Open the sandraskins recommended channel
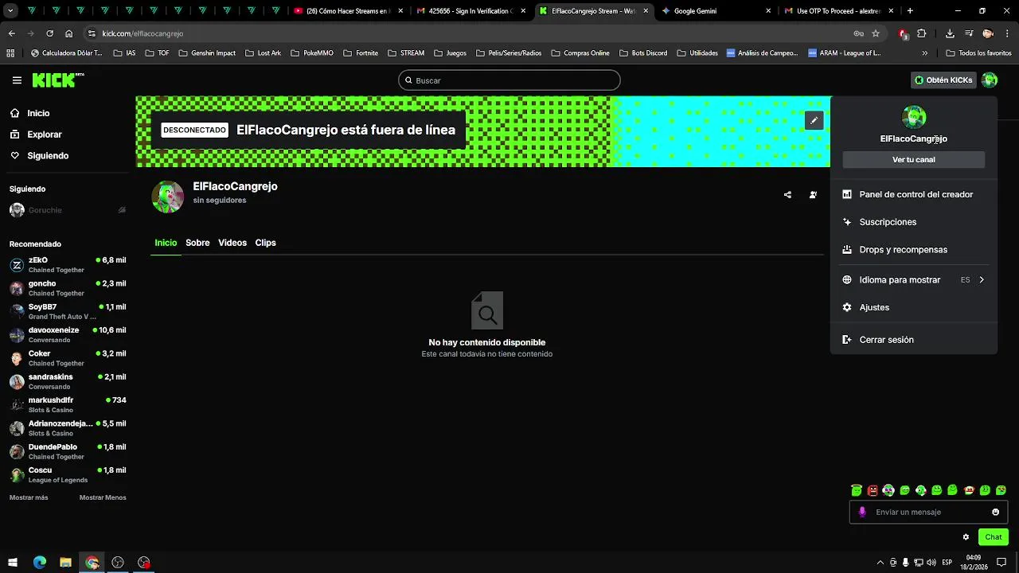The height and width of the screenshot is (573, 1019). (68, 382)
